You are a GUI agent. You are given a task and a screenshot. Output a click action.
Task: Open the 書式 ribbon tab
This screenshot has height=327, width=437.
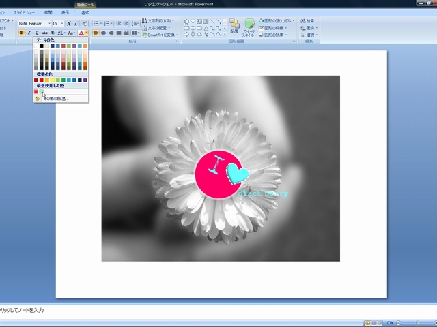click(85, 13)
